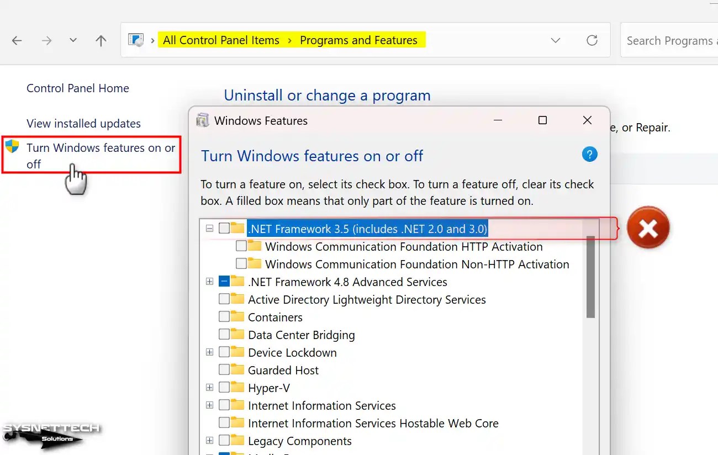Open help in the Windows Features dialog
Image resolution: width=718 pixels, height=455 pixels.
(x=590, y=154)
